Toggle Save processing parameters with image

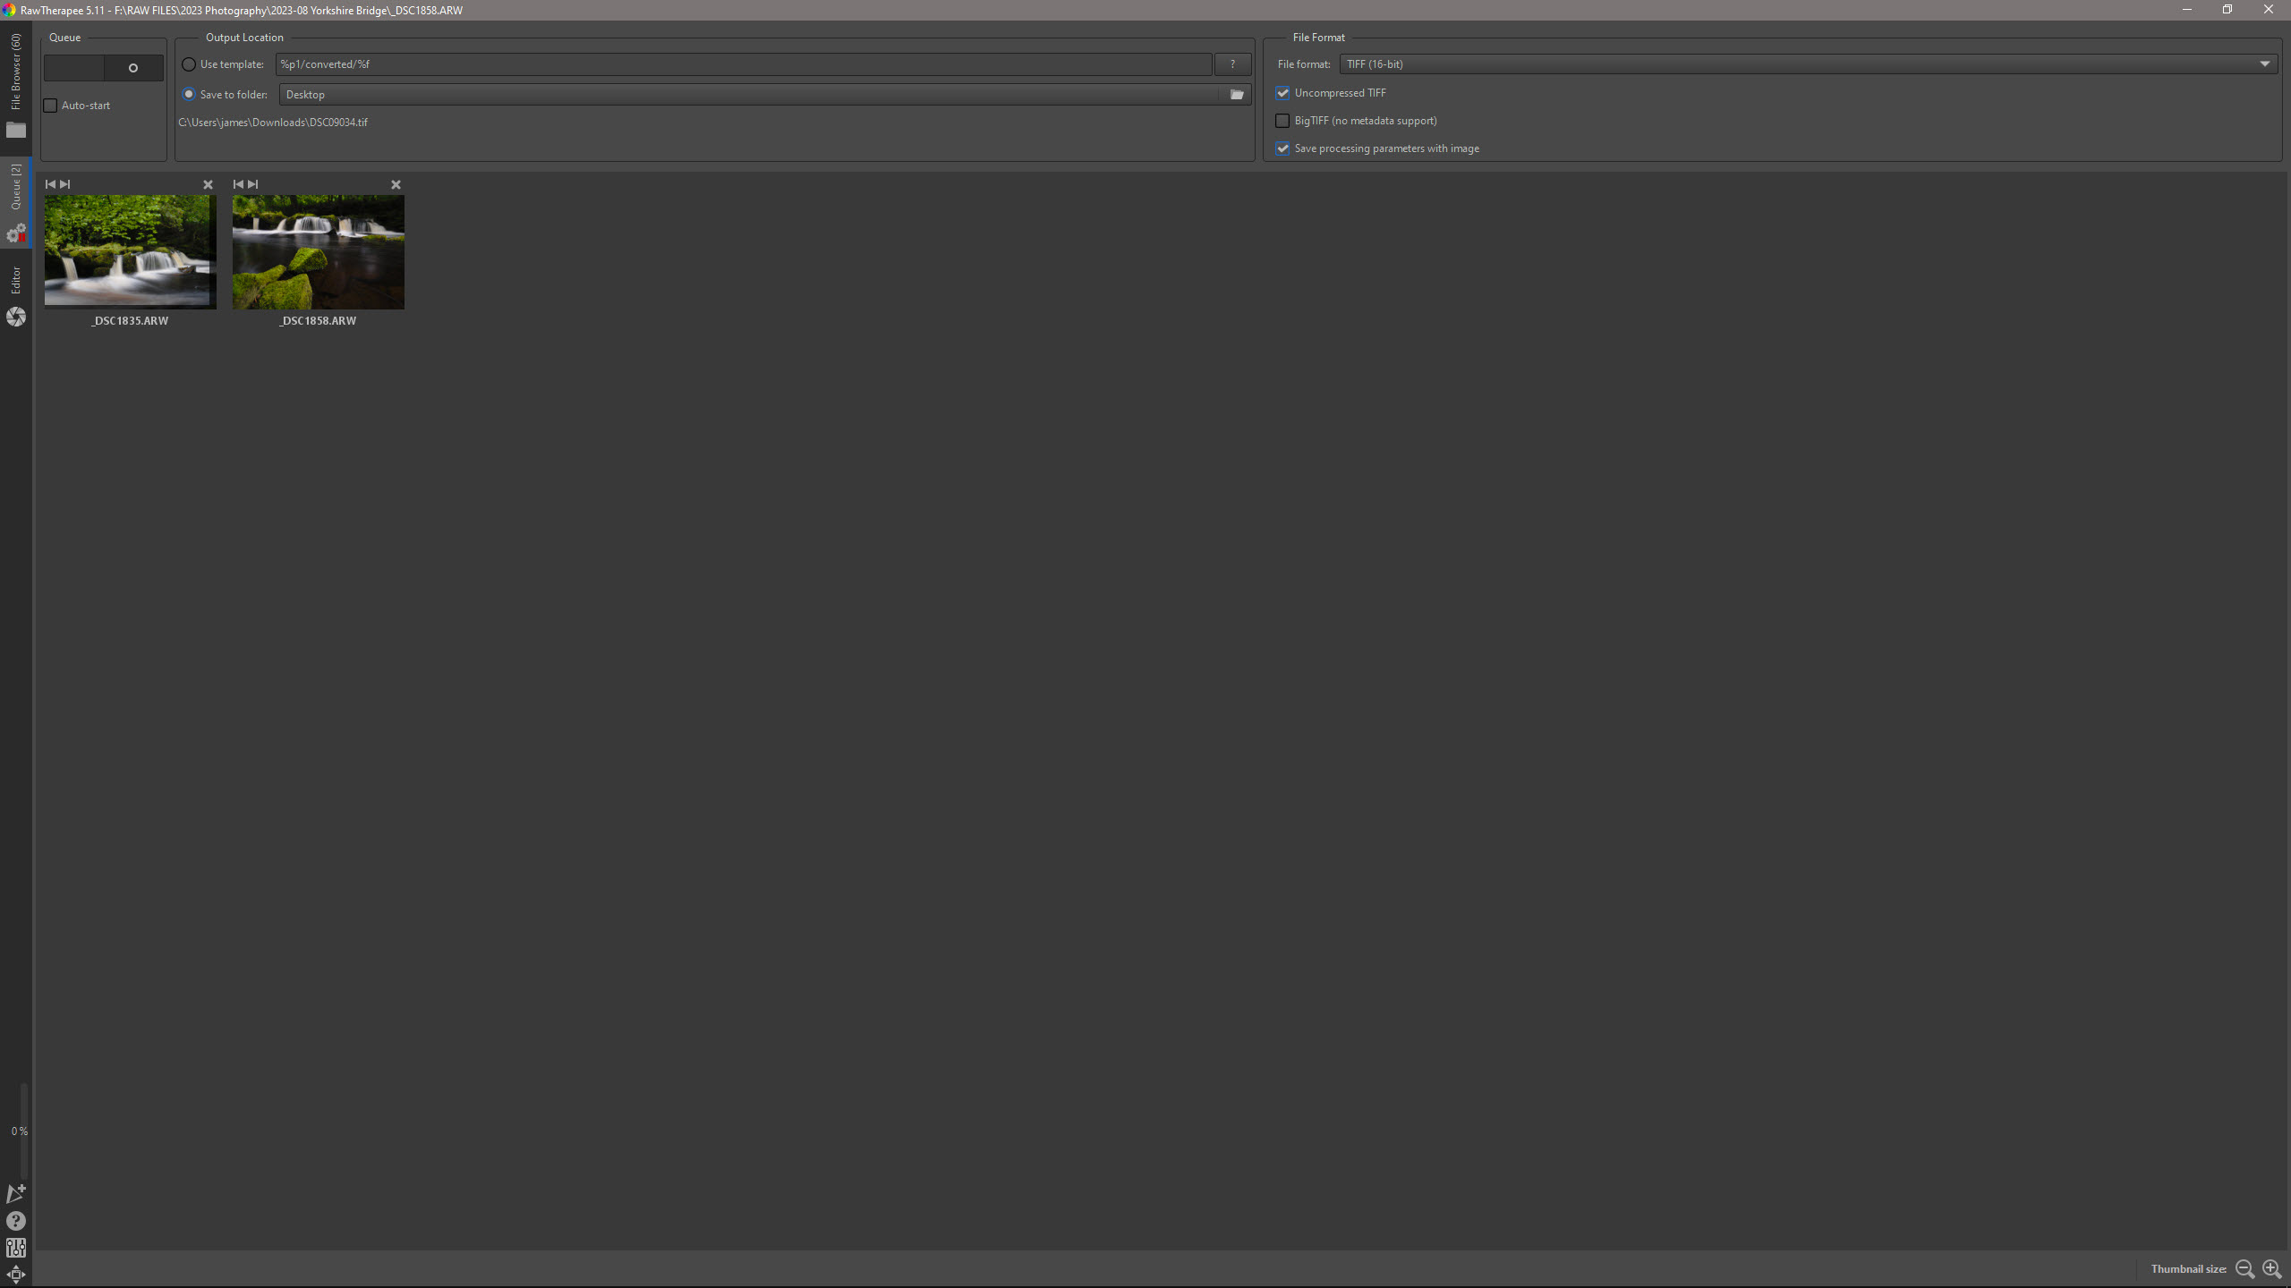[x=1284, y=148]
